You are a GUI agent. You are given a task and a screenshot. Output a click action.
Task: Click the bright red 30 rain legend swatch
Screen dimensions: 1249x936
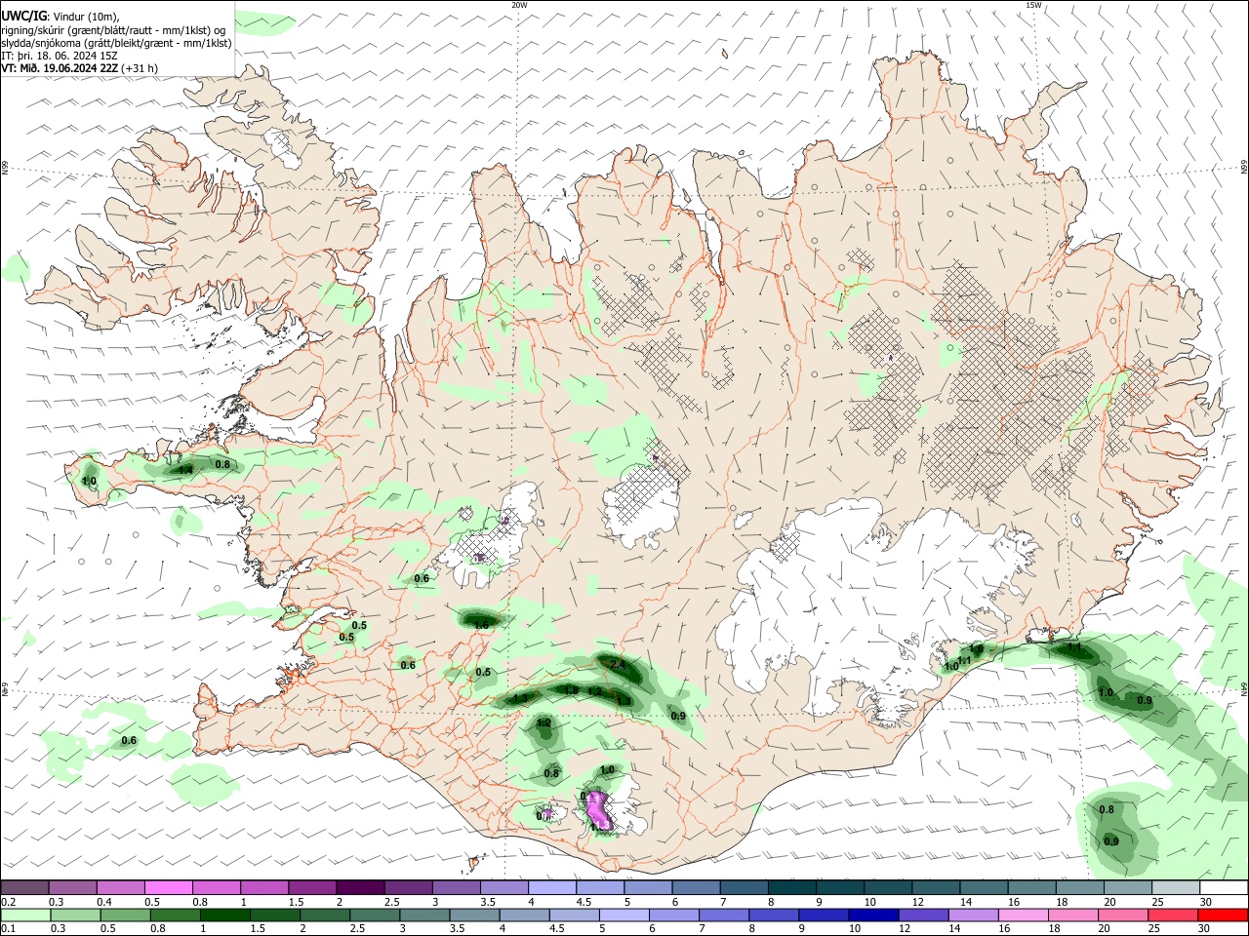click(1222, 915)
